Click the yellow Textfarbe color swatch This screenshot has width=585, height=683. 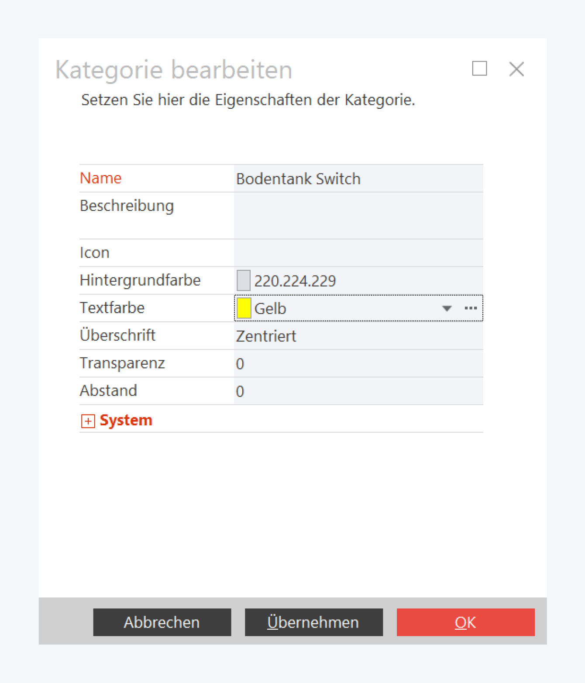244,308
